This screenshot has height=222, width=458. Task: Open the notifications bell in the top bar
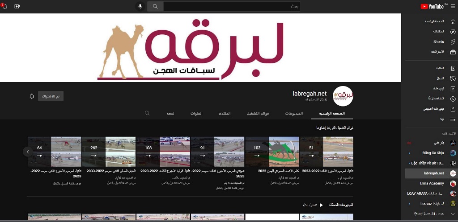point(4,6)
